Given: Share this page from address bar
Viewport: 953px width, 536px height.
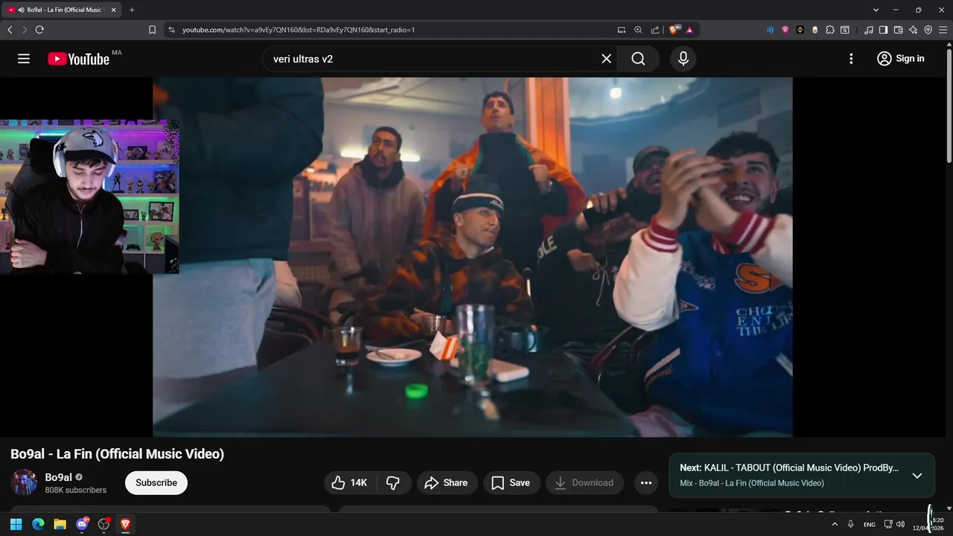Looking at the screenshot, I should coord(655,30).
